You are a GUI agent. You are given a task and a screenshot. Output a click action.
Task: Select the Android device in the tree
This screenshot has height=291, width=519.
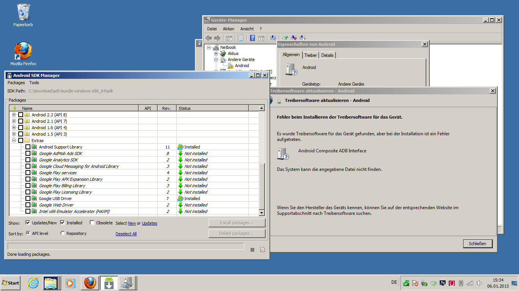point(242,66)
